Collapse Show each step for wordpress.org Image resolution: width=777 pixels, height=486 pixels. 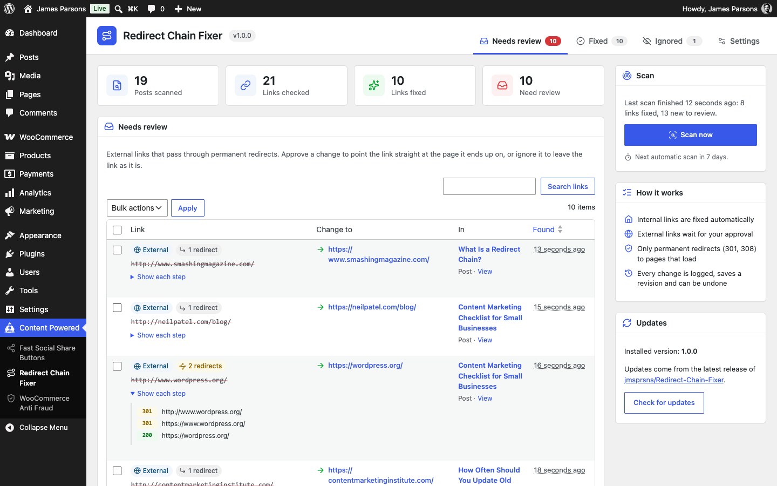(158, 394)
